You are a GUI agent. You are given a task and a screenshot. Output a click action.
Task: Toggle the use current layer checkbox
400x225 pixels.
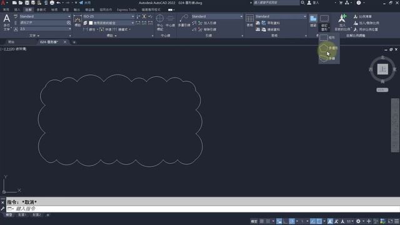click(x=91, y=23)
